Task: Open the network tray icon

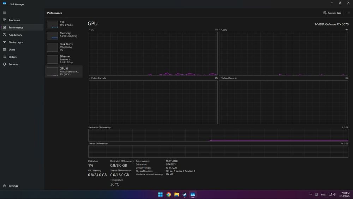Action: click(330, 194)
